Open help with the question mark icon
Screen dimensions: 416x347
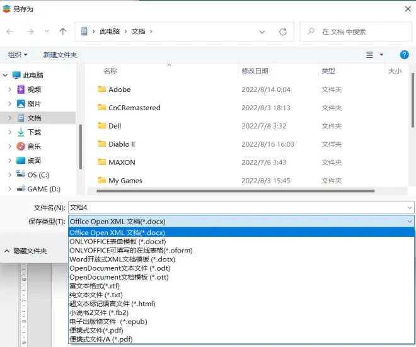(404, 55)
